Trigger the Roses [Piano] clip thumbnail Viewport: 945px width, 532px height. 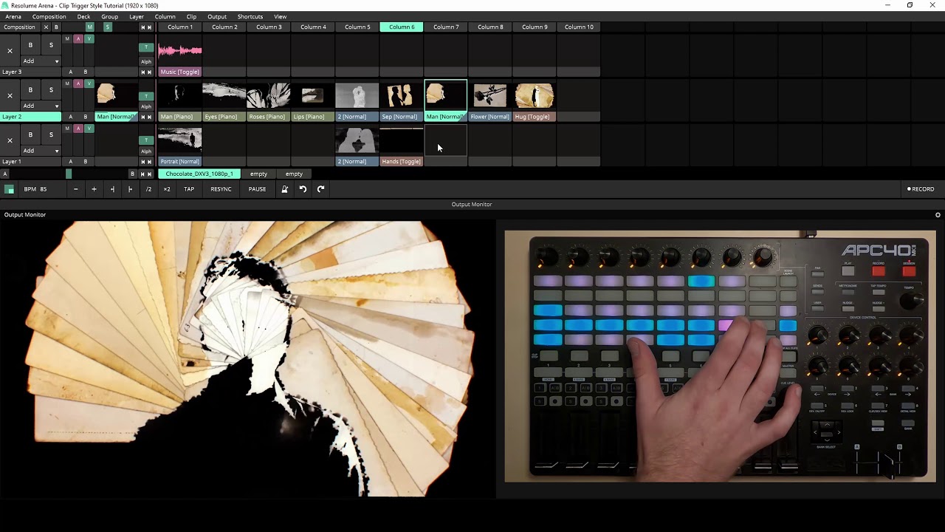coord(268,96)
